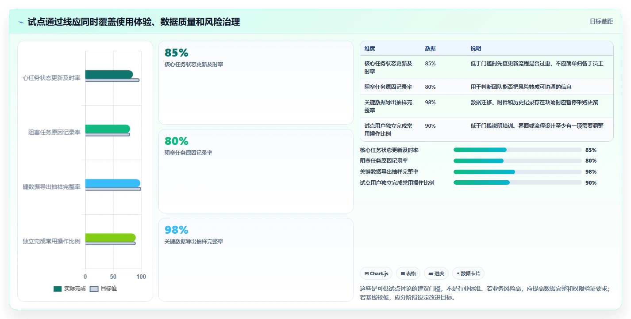Click the 98% value beside the progress bar

(x=591, y=172)
